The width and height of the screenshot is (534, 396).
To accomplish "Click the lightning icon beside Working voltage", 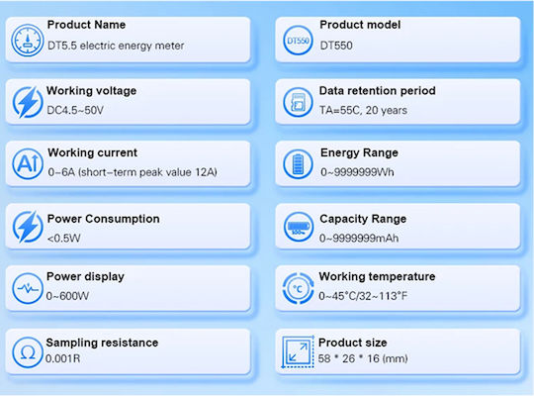I will click(x=28, y=102).
